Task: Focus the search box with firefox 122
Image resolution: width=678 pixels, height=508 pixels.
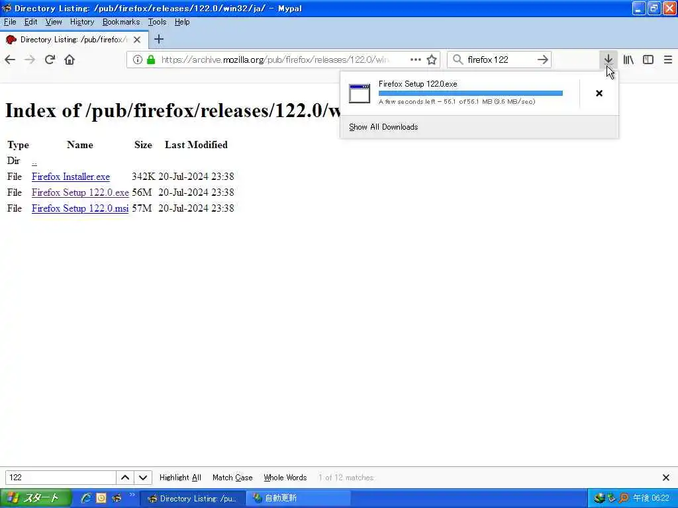Action: (499, 60)
